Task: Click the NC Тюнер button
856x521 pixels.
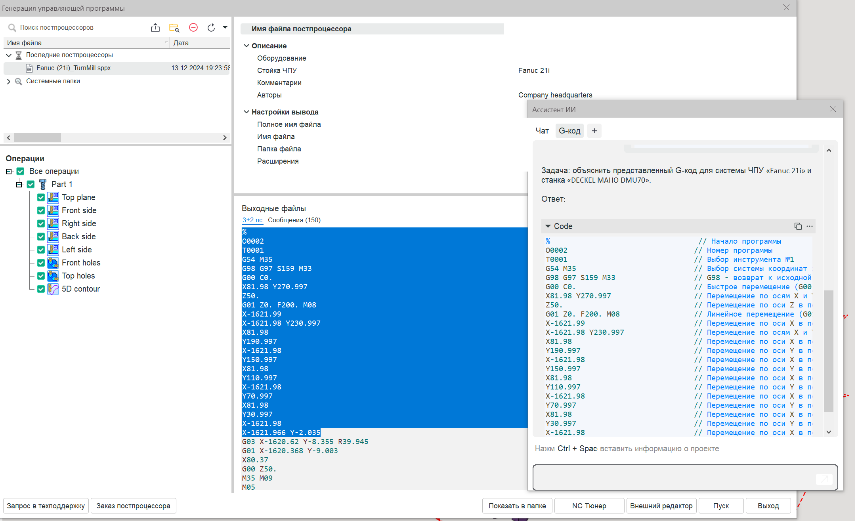Action: point(589,506)
